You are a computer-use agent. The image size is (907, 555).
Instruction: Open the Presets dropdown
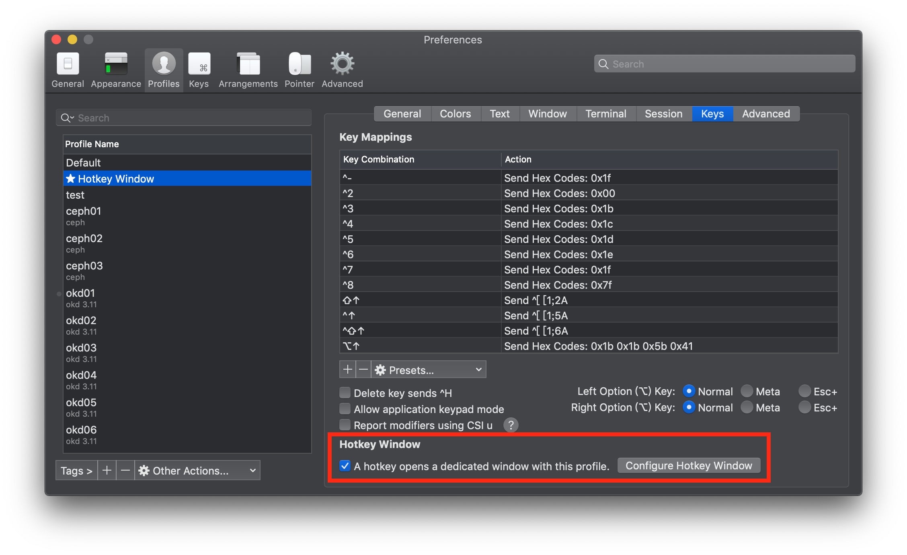[x=428, y=369]
